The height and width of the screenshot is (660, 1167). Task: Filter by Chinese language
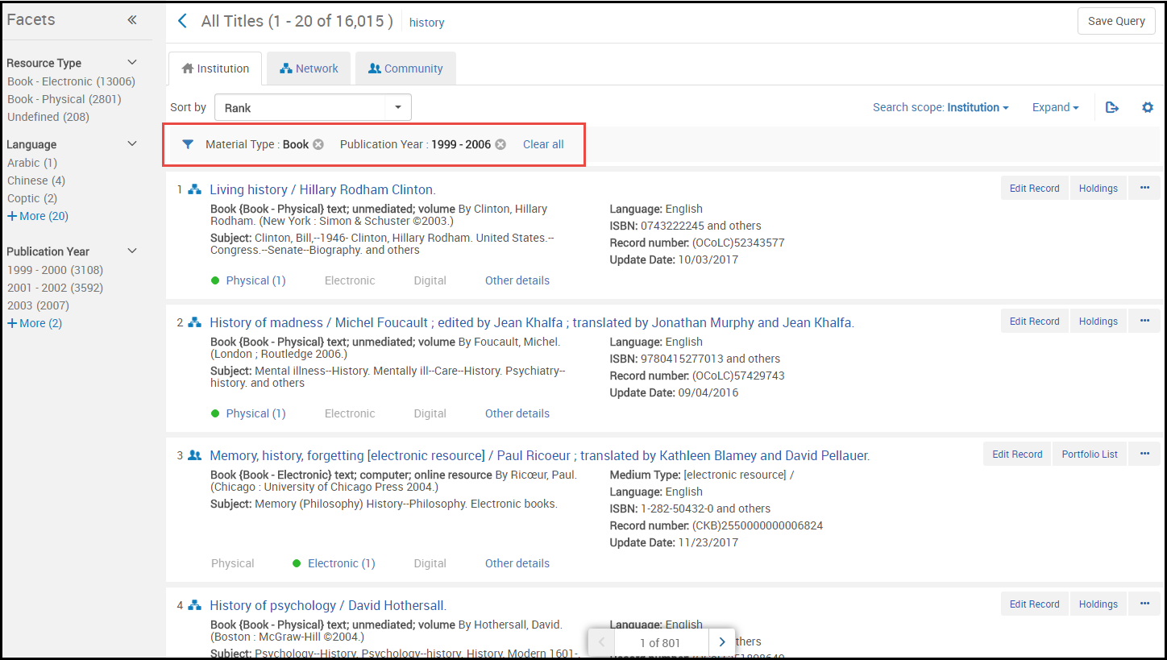(36, 181)
